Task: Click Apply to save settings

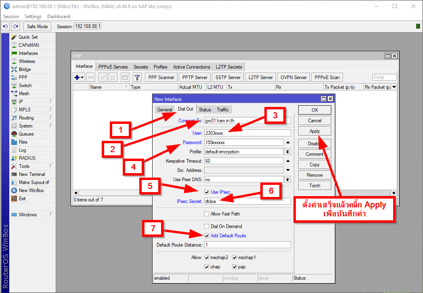Action: click(x=314, y=131)
